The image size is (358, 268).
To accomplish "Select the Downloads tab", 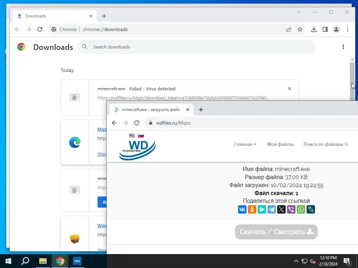I will [x=55, y=16].
